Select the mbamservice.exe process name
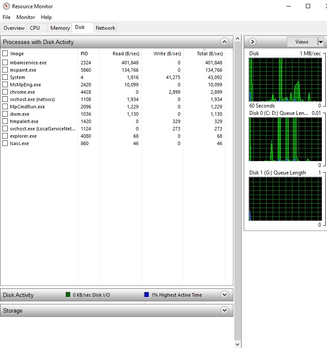Image resolution: width=327 pixels, height=348 pixels. 28,63
